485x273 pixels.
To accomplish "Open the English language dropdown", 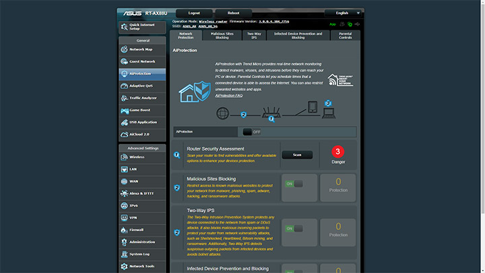I will pyautogui.click(x=342, y=13).
